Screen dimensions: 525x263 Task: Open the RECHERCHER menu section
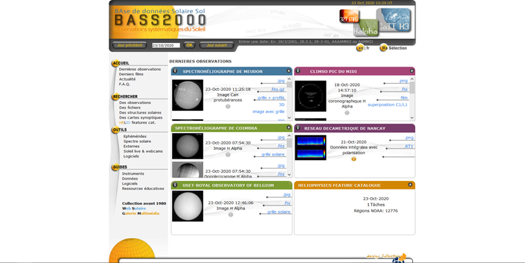(x=125, y=96)
